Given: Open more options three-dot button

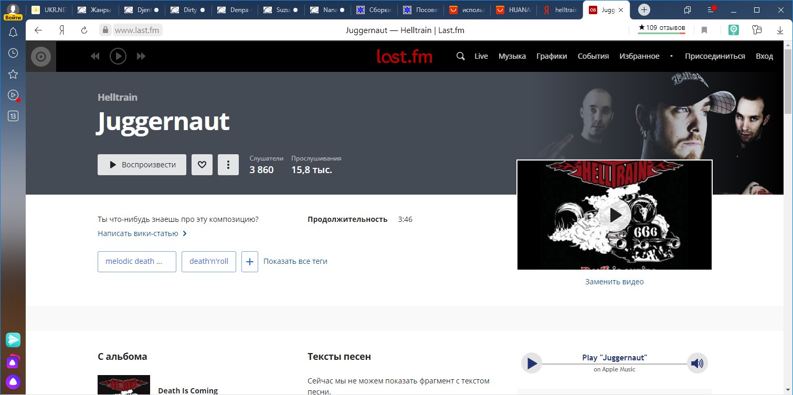Looking at the screenshot, I should pos(228,165).
